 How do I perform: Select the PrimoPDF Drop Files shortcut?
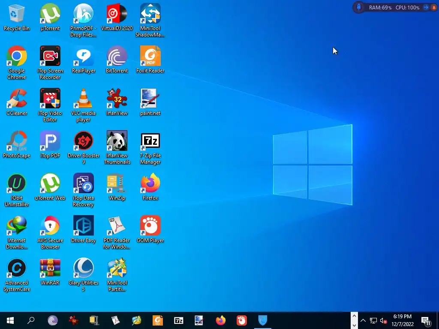click(x=84, y=21)
